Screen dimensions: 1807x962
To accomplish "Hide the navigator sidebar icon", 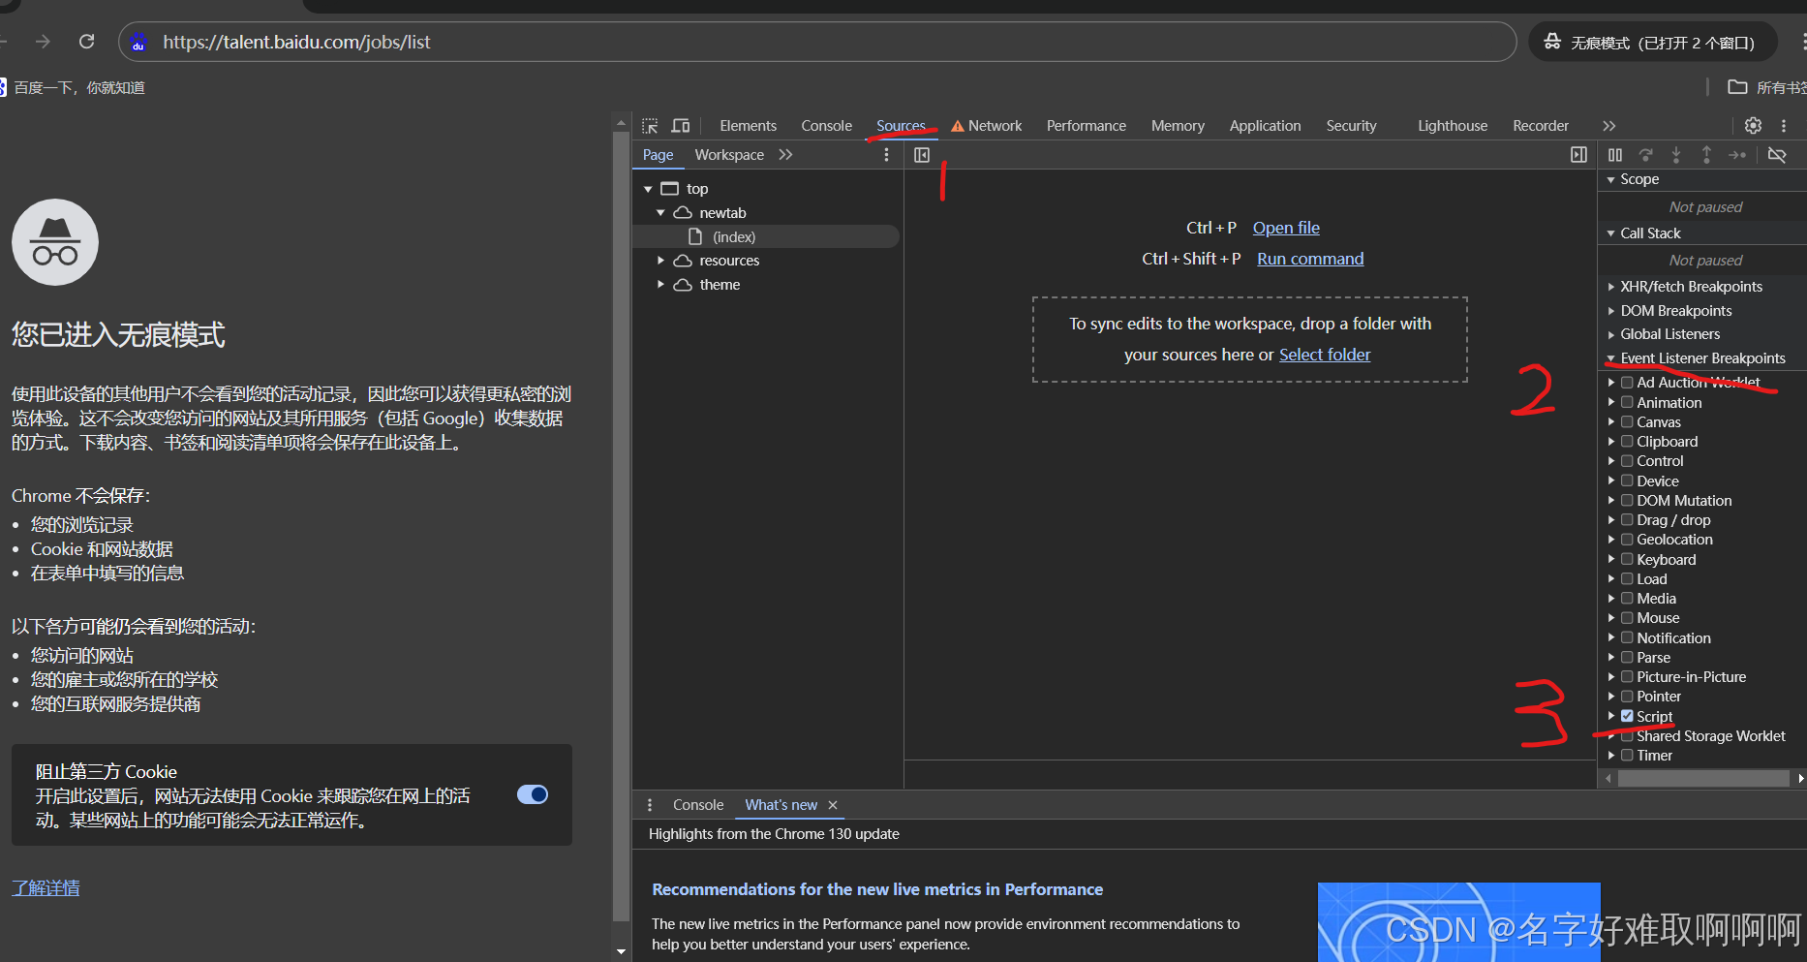I will click(x=922, y=155).
